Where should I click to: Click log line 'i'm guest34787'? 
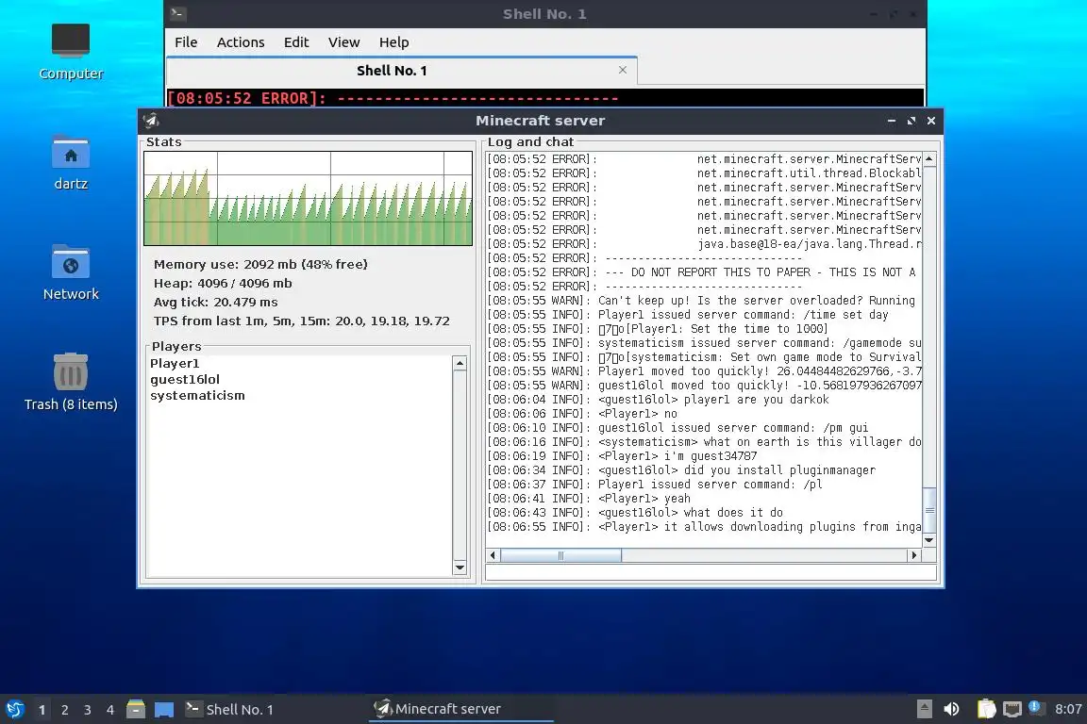point(622,456)
